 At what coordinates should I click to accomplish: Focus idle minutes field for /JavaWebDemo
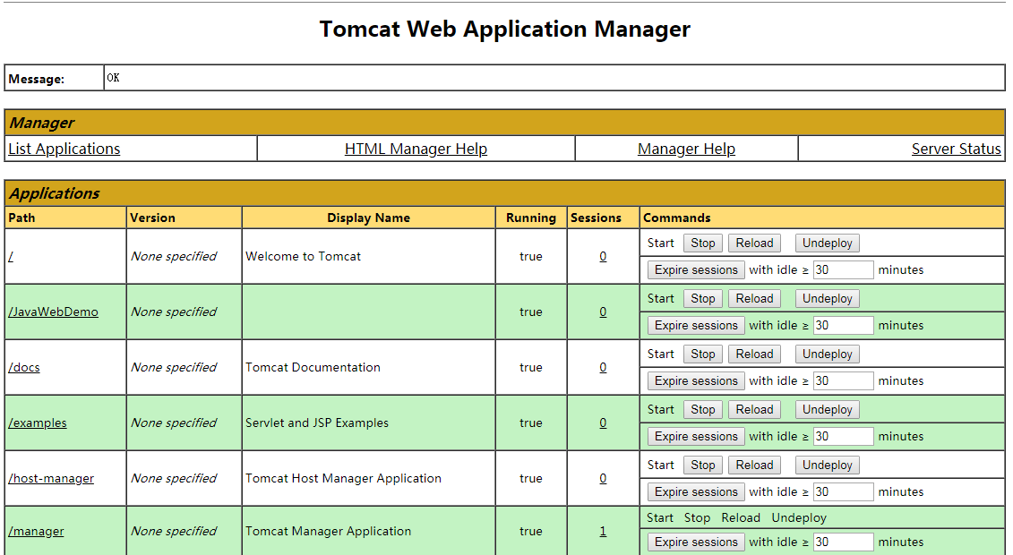click(x=843, y=325)
